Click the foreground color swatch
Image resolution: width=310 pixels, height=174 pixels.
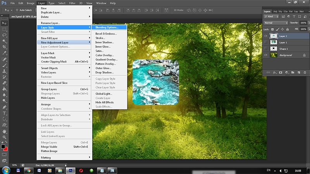point(3,147)
